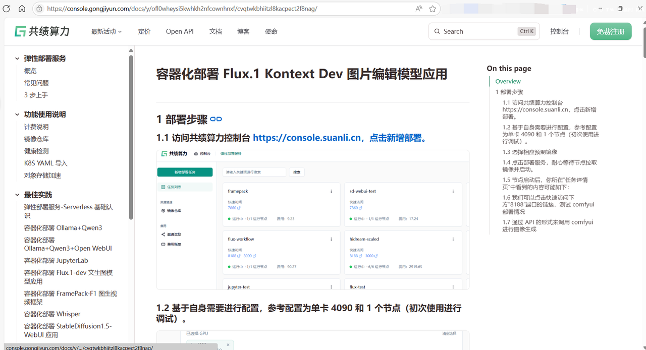Open the Open API nav item
The image size is (646, 350).
click(180, 31)
